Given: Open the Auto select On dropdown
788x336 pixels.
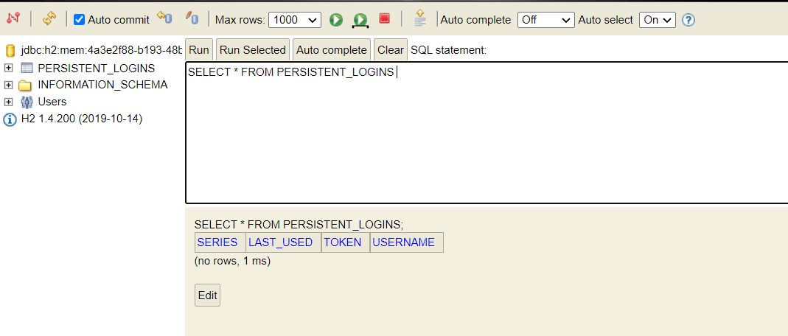Looking at the screenshot, I should 657,20.
